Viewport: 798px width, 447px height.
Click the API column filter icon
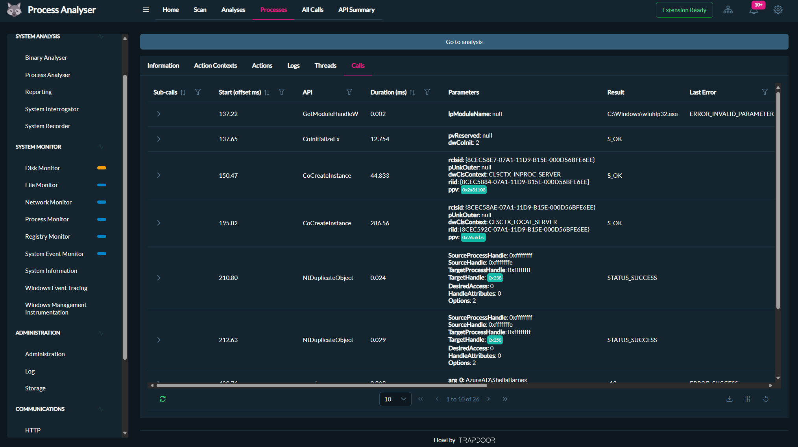click(x=349, y=92)
